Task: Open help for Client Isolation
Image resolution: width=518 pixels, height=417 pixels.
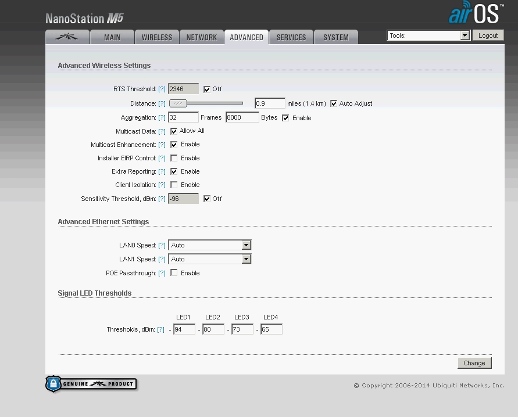Action: (x=162, y=185)
